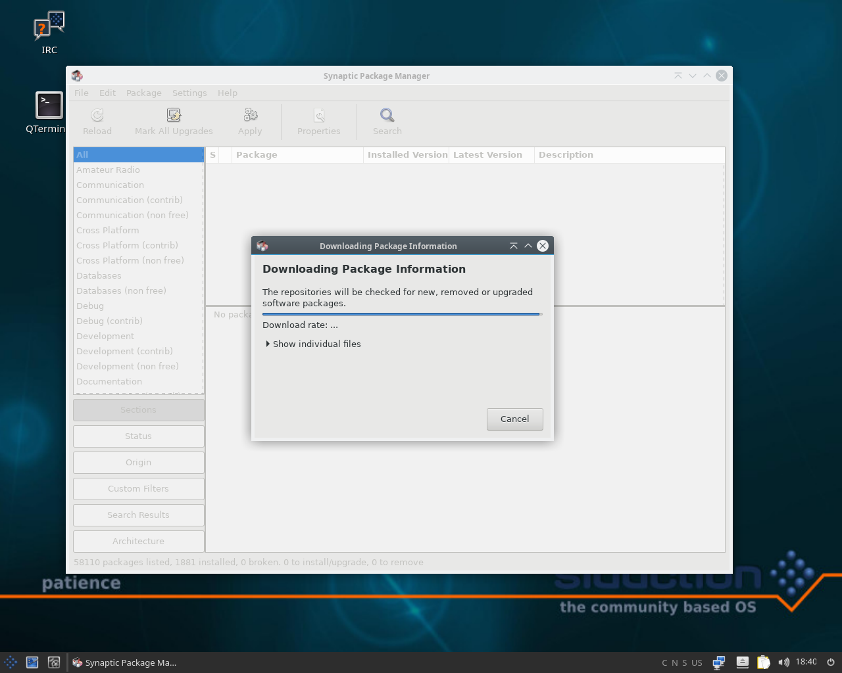Open the Help menu
The image size is (842, 673).
point(228,93)
